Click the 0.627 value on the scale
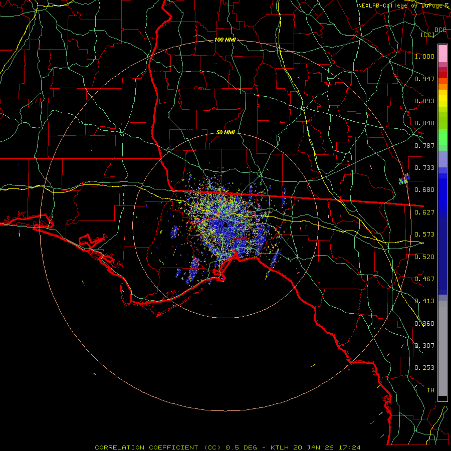451x451 pixels. (x=424, y=212)
